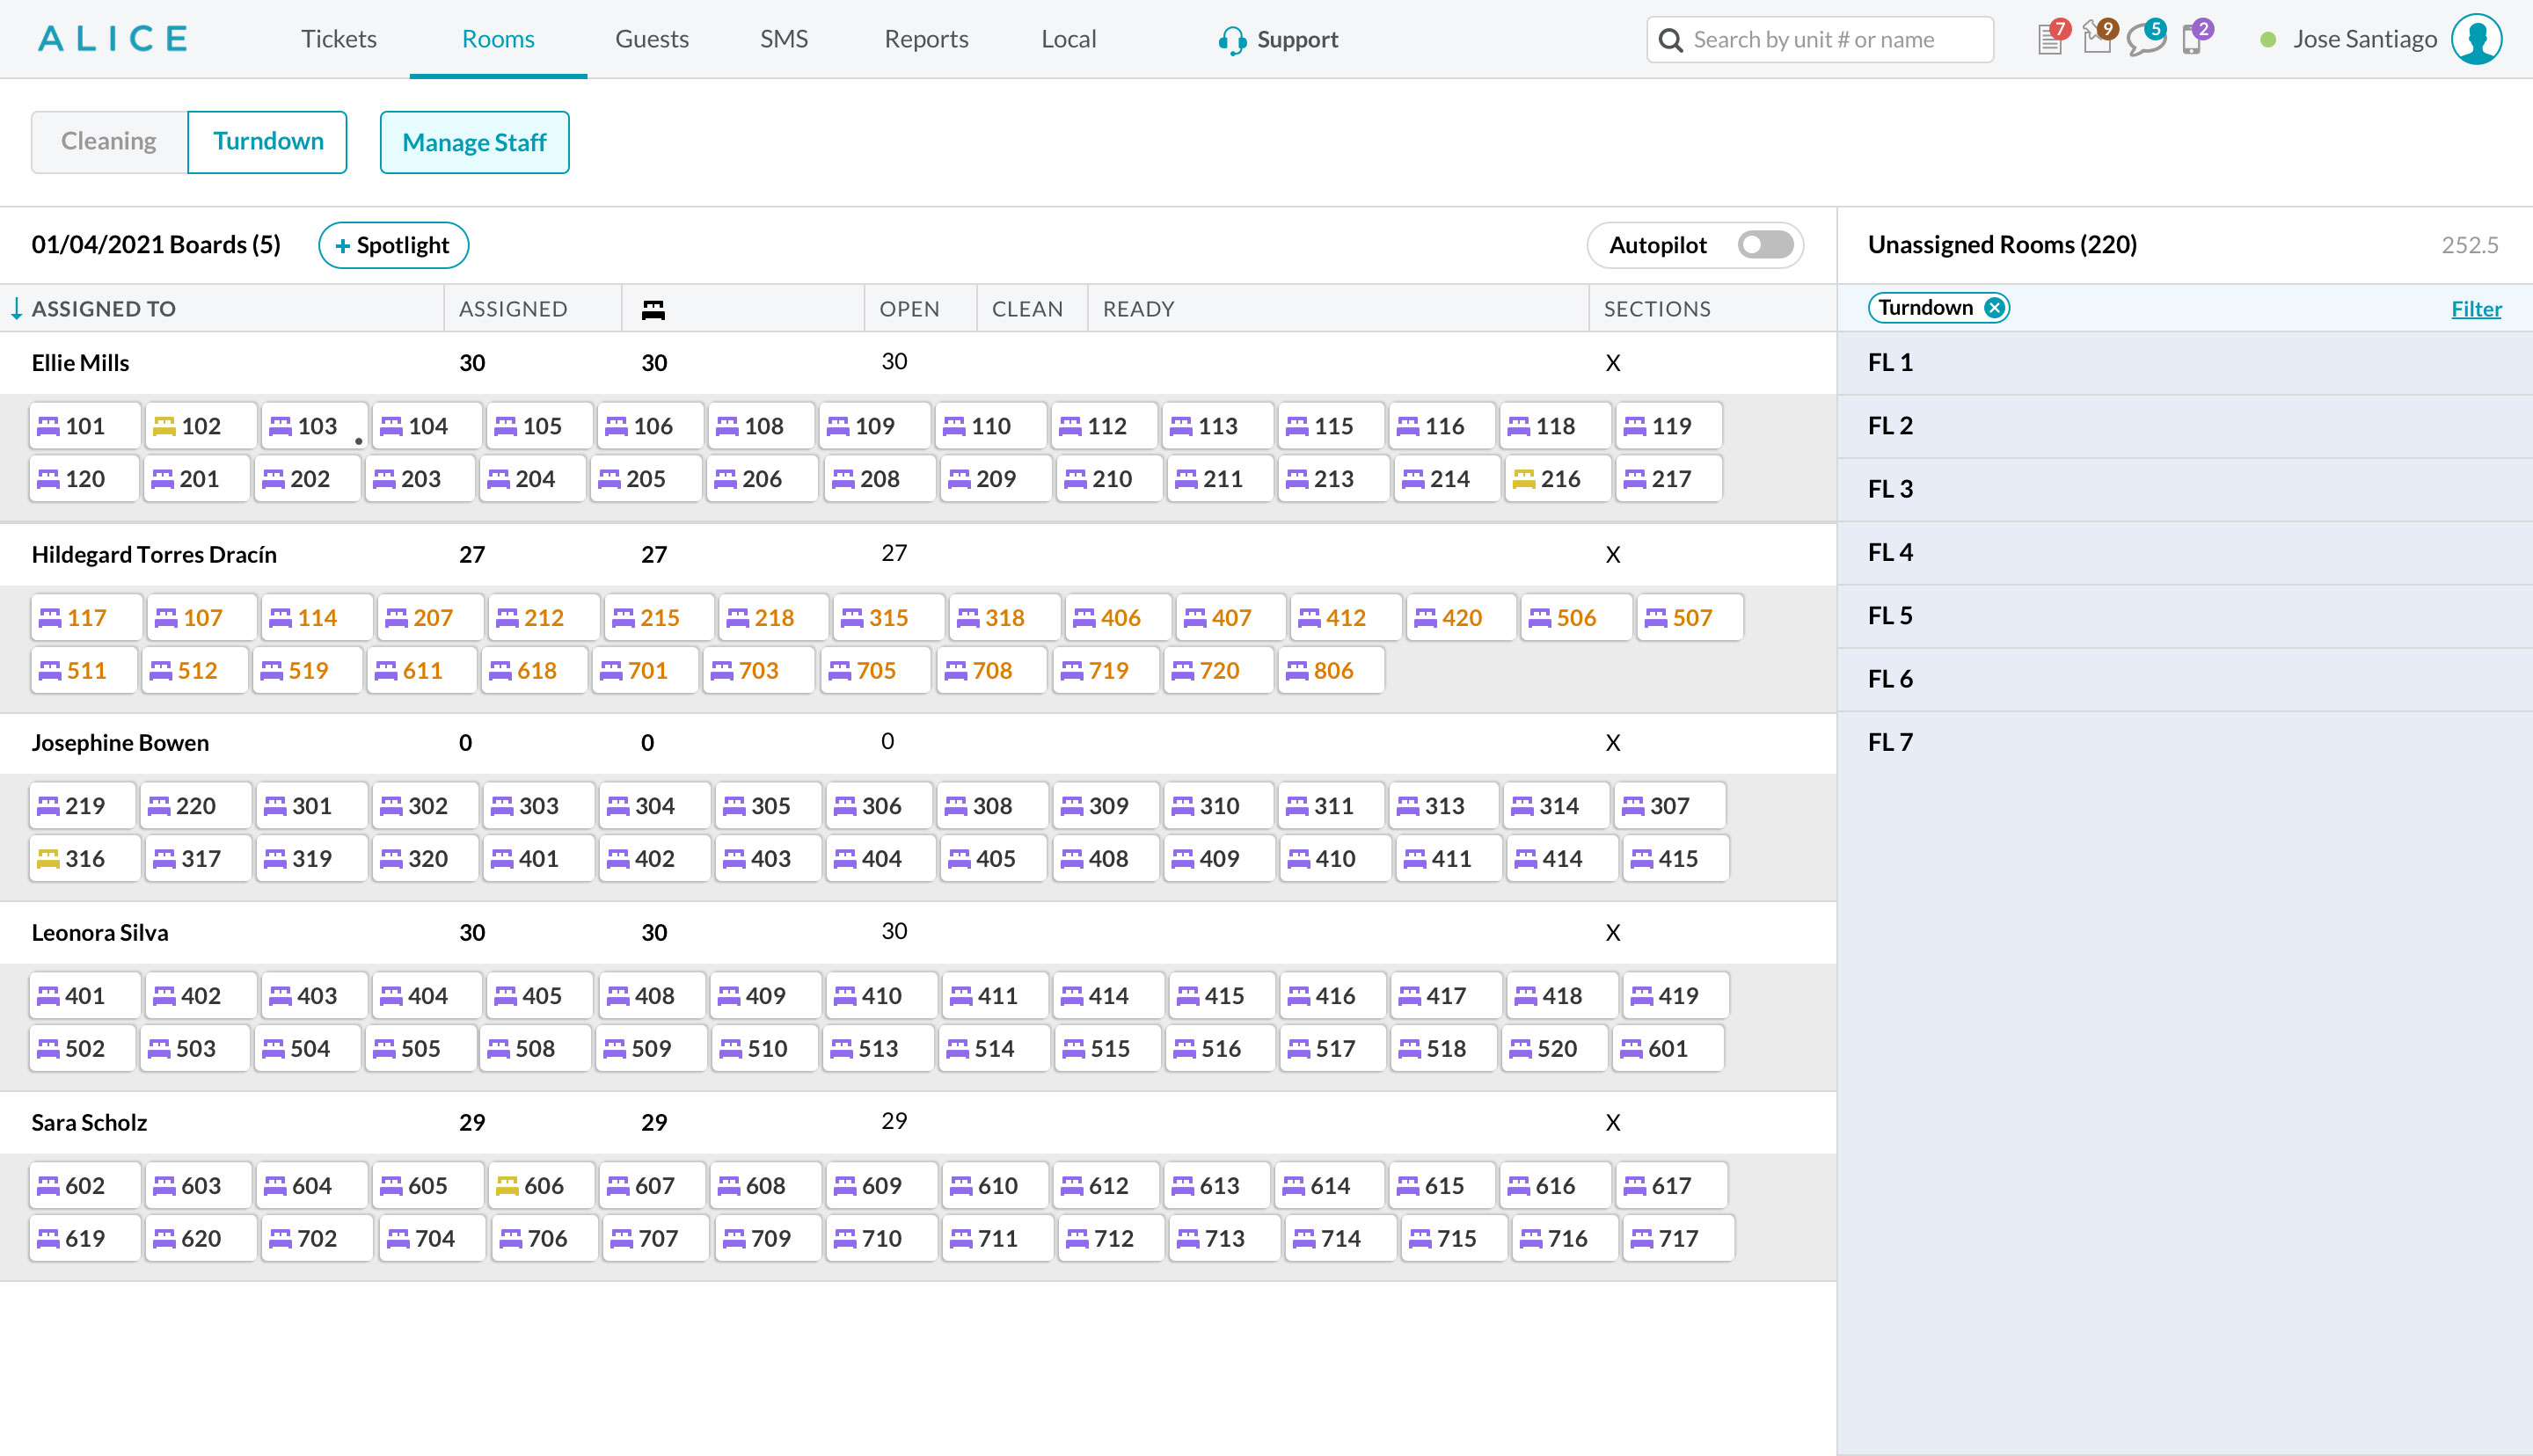Image resolution: width=2533 pixels, height=1456 pixels.
Task: Open the tickets document notification icon
Action: click(x=2050, y=40)
